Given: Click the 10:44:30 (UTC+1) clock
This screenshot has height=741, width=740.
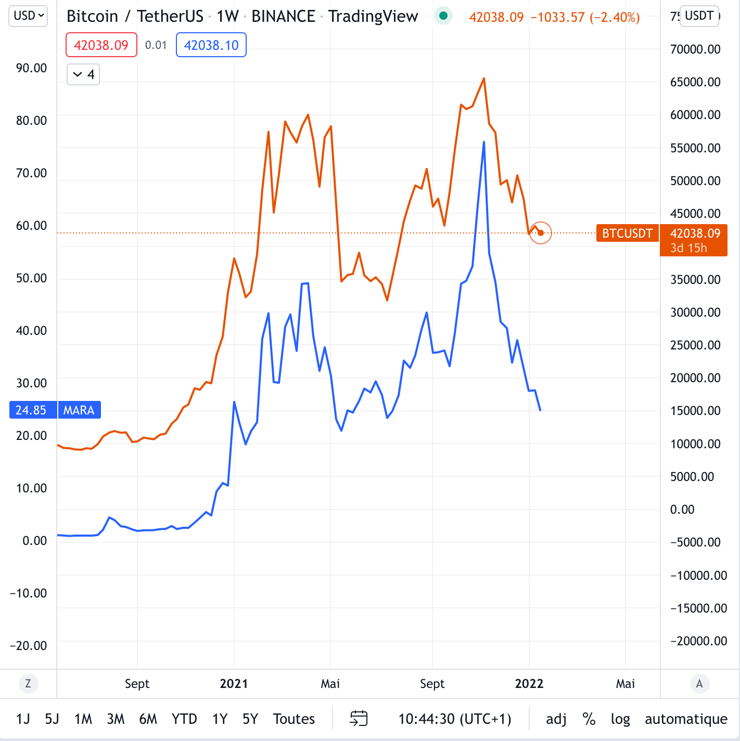Looking at the screenshot, I should (x=455, y=719).
